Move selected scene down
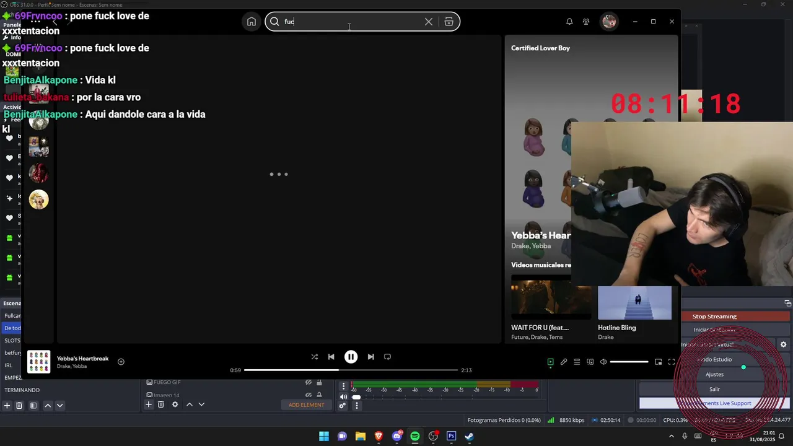Screen dimensions: 793x446 point(59,405)
